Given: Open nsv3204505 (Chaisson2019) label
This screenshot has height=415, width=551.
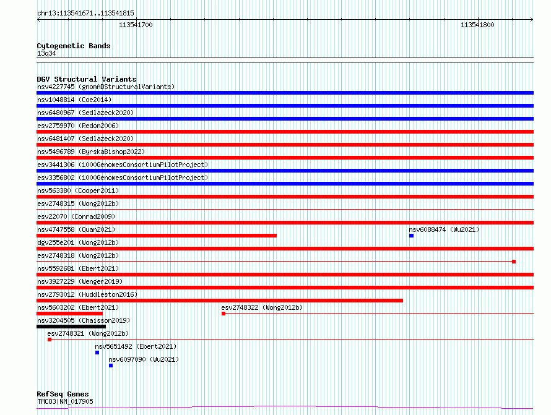Looking at the screenshot, I should point(84,320).
